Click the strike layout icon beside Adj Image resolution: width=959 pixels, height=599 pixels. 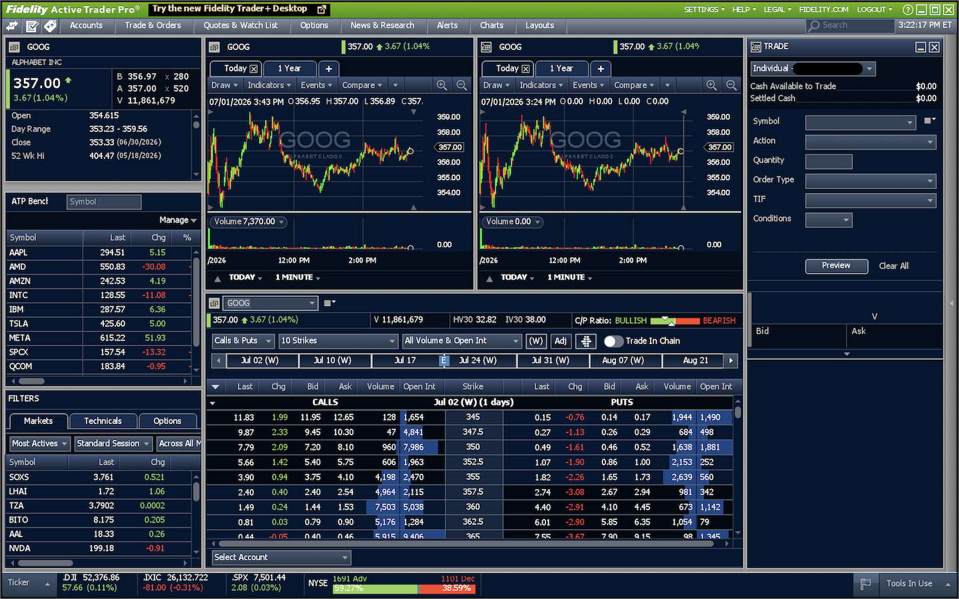click(x=586, y=341)
